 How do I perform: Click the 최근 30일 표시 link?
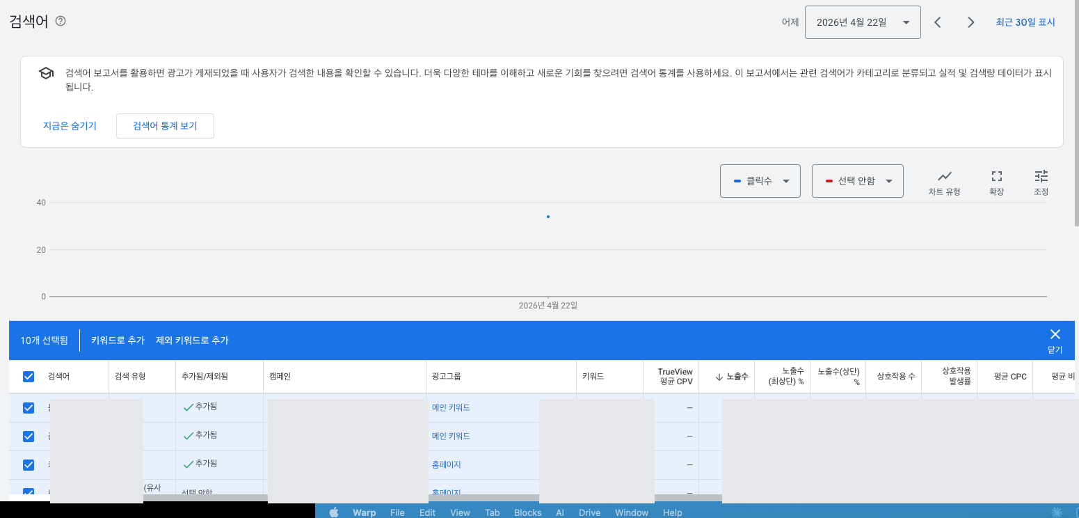tap(1025, 22)
